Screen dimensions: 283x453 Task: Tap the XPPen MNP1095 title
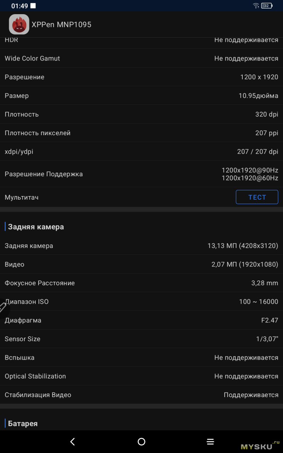(62, 24)
